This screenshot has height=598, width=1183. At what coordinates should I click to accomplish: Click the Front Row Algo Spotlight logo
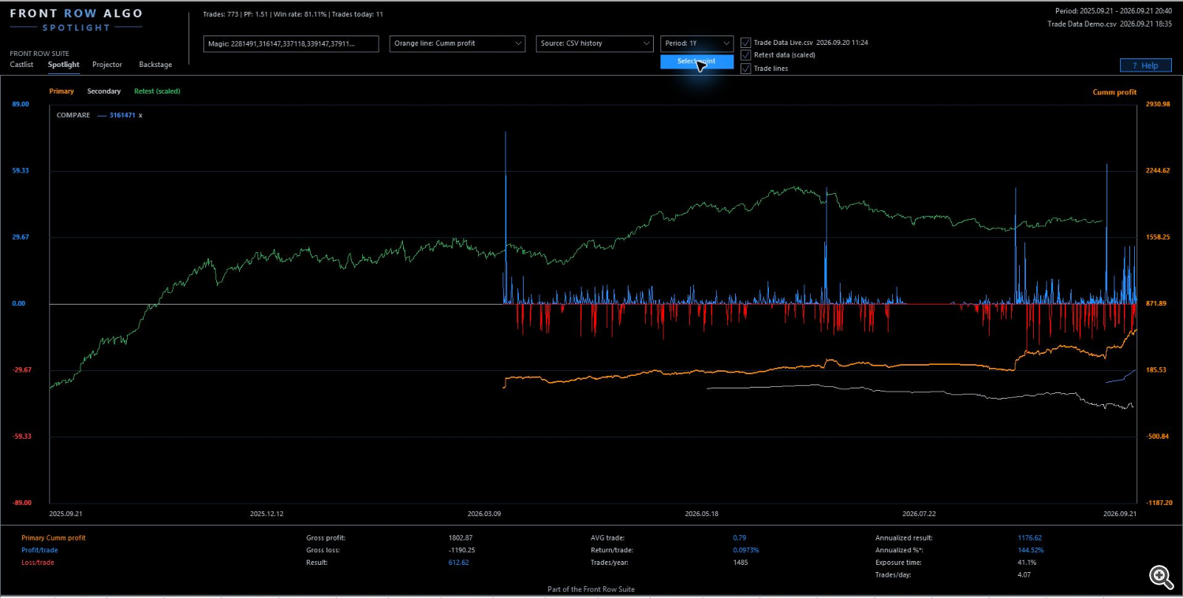pyautogui.click(x=77, y=20)
